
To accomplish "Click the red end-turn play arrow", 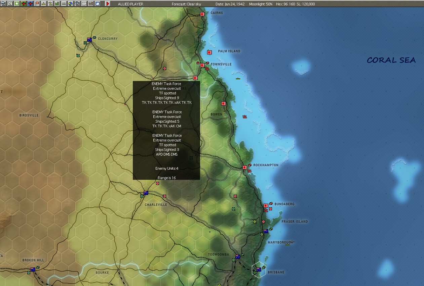I will pyautogui.click(x=108, y=4).
